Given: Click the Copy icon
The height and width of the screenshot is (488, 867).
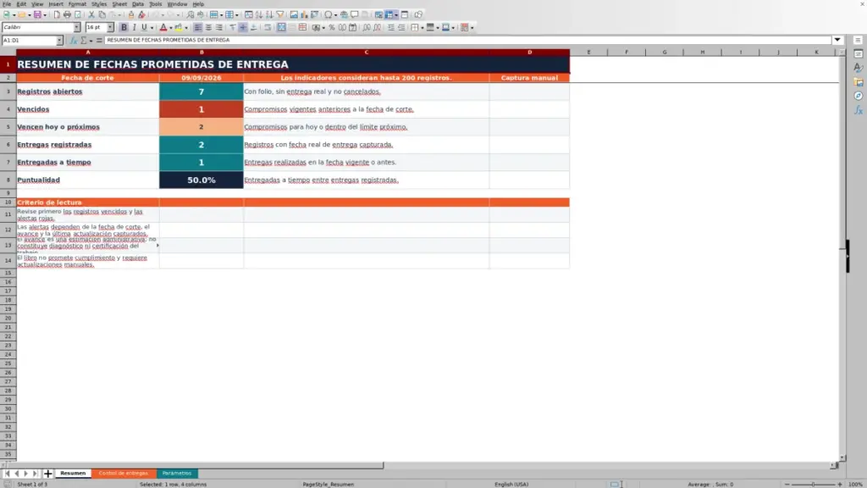Looking at the screenshot, I should pos(102,15).
